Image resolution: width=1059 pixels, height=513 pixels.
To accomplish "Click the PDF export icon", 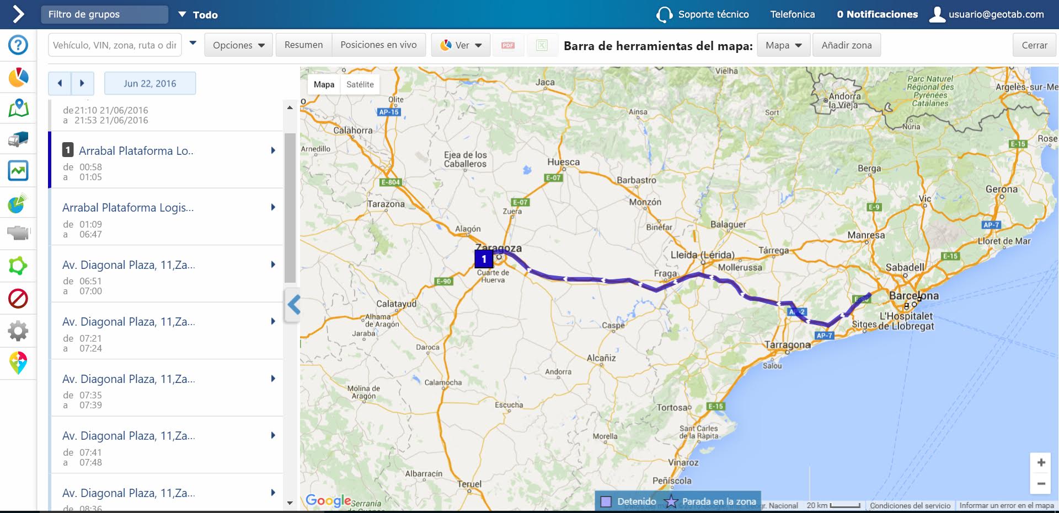I will coord(508,45).
